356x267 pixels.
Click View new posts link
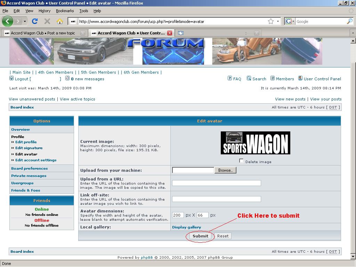(x=290, y=99)
